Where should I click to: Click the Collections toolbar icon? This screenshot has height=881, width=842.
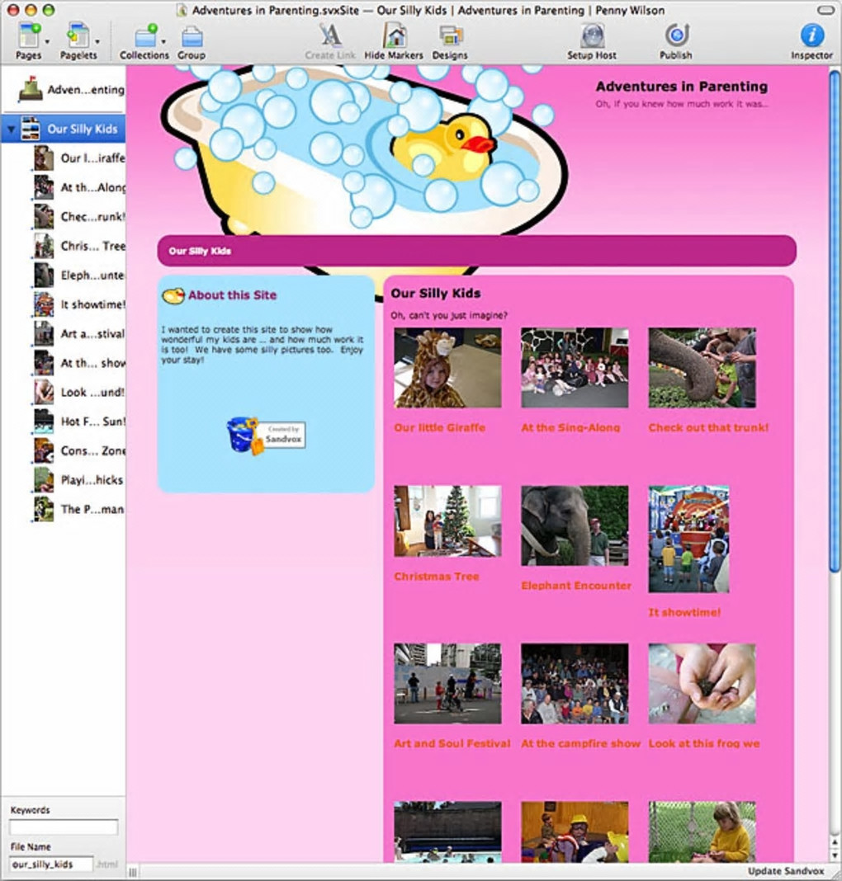tap(145, 36)
